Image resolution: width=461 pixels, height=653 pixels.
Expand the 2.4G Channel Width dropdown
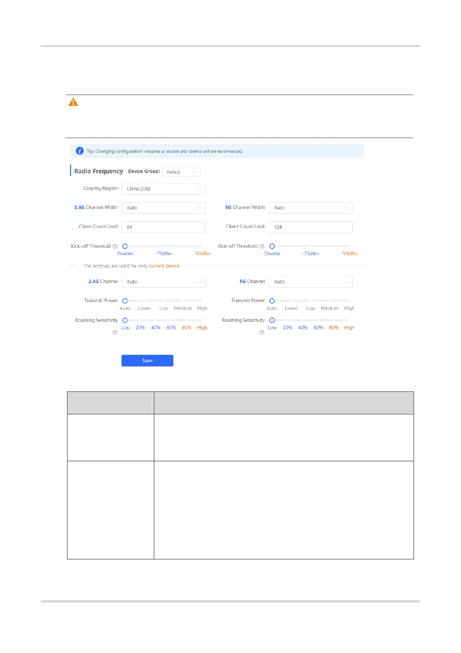coord(163,208)
